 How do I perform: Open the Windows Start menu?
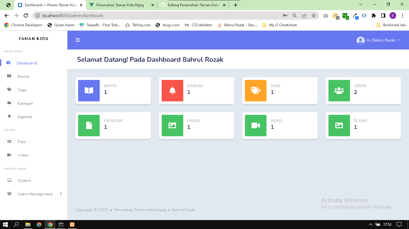5,225
